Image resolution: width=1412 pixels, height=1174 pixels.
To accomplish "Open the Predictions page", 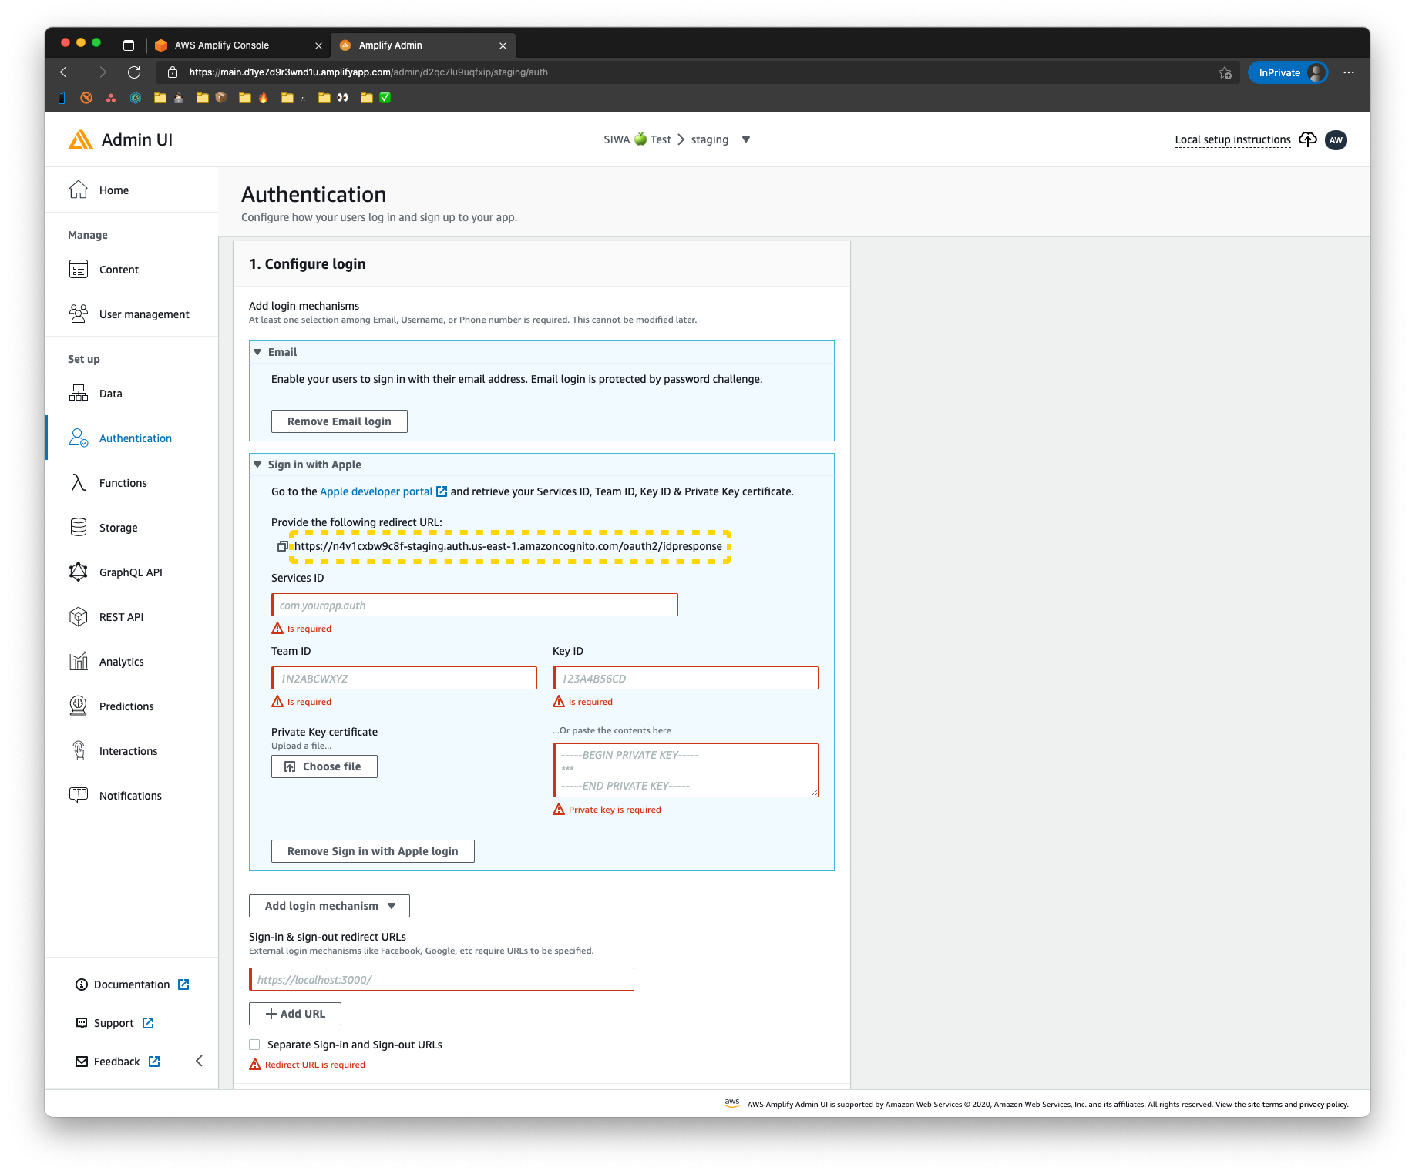I will [126, 706].
